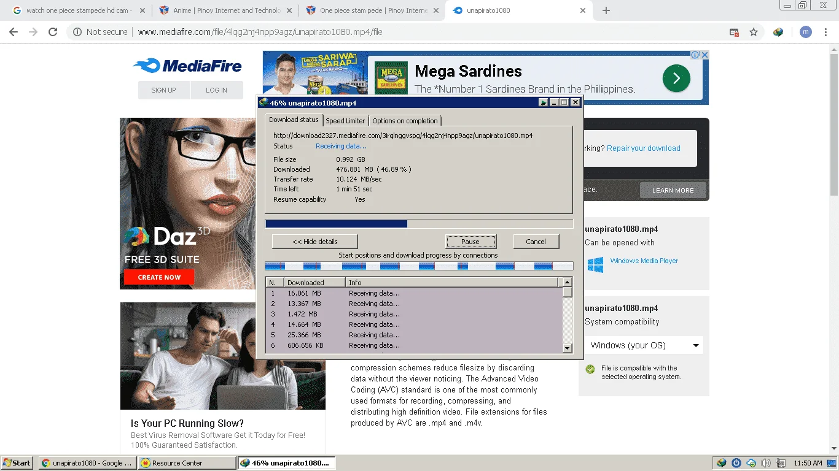839x471 pixels.
Task: Click CREATE NOW on the Daz 3D ad
Action: [159, 277]
